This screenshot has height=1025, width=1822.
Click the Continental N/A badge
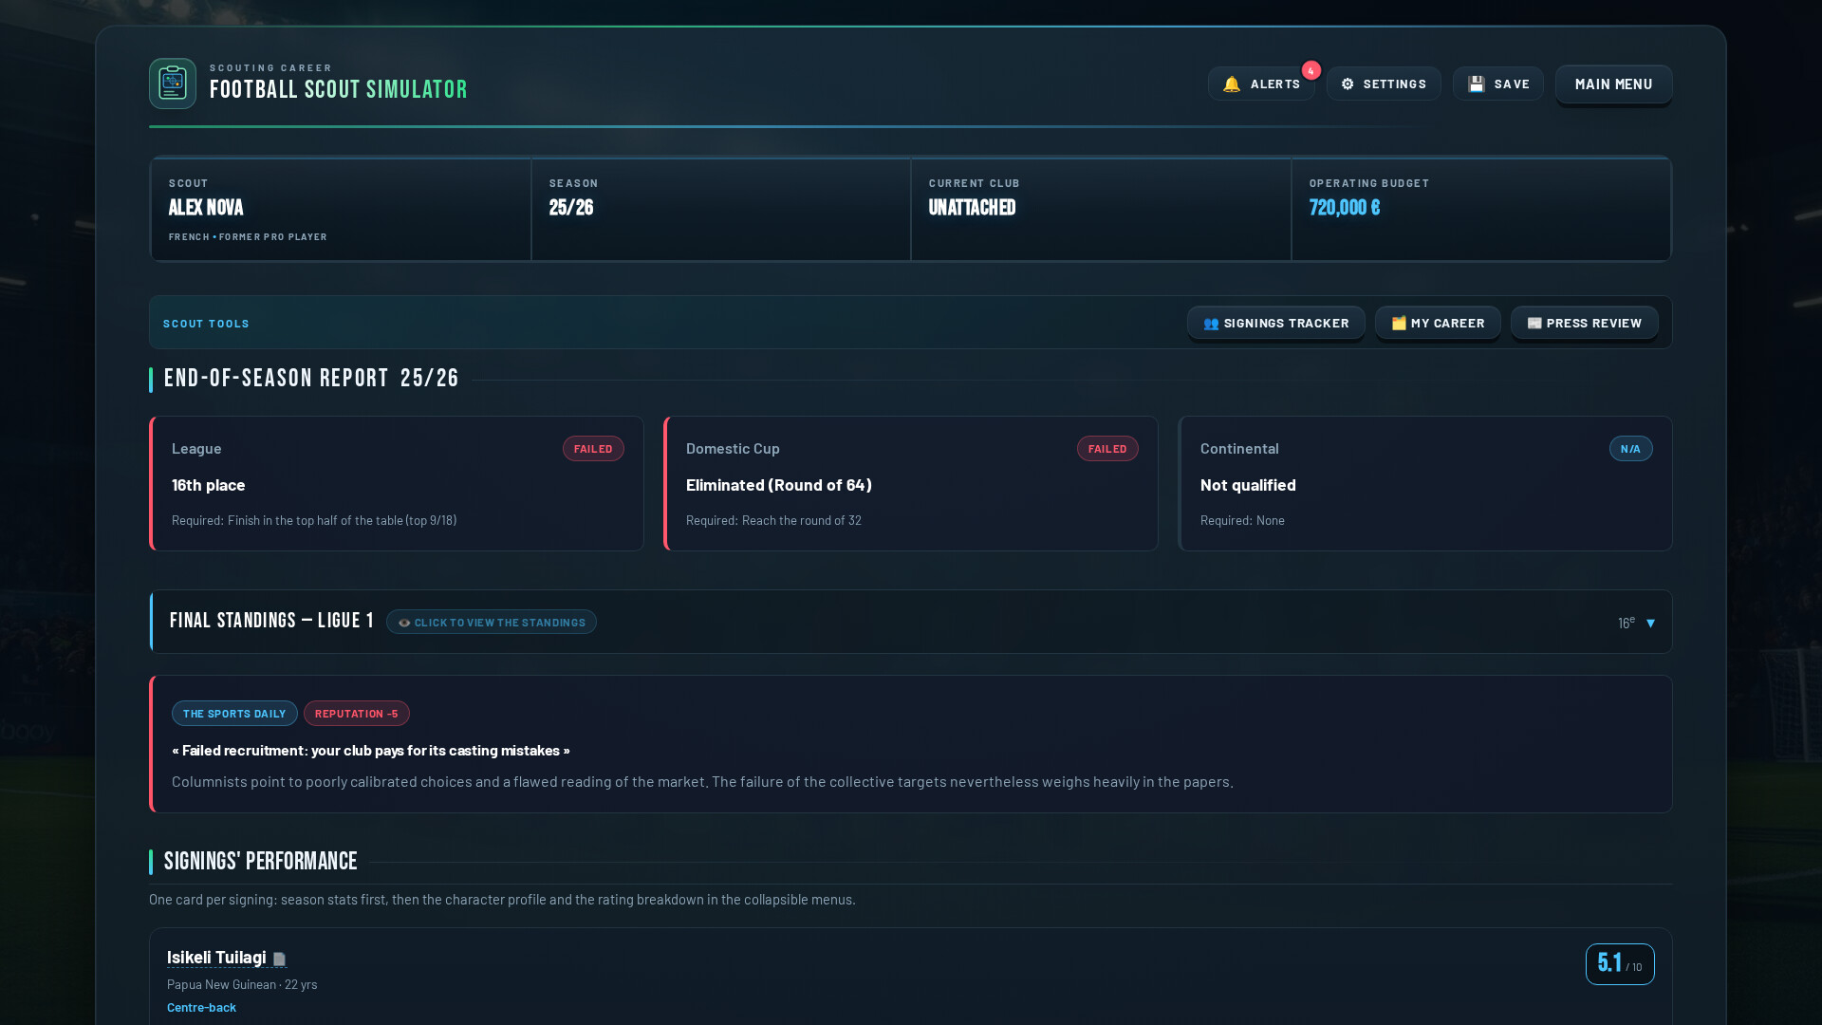coord(1630,449)
